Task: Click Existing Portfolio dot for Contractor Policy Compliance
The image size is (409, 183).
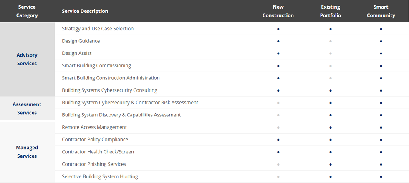Action: [331, 140]
